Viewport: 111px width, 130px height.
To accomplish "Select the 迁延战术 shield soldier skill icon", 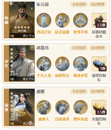I will point(62,107).
